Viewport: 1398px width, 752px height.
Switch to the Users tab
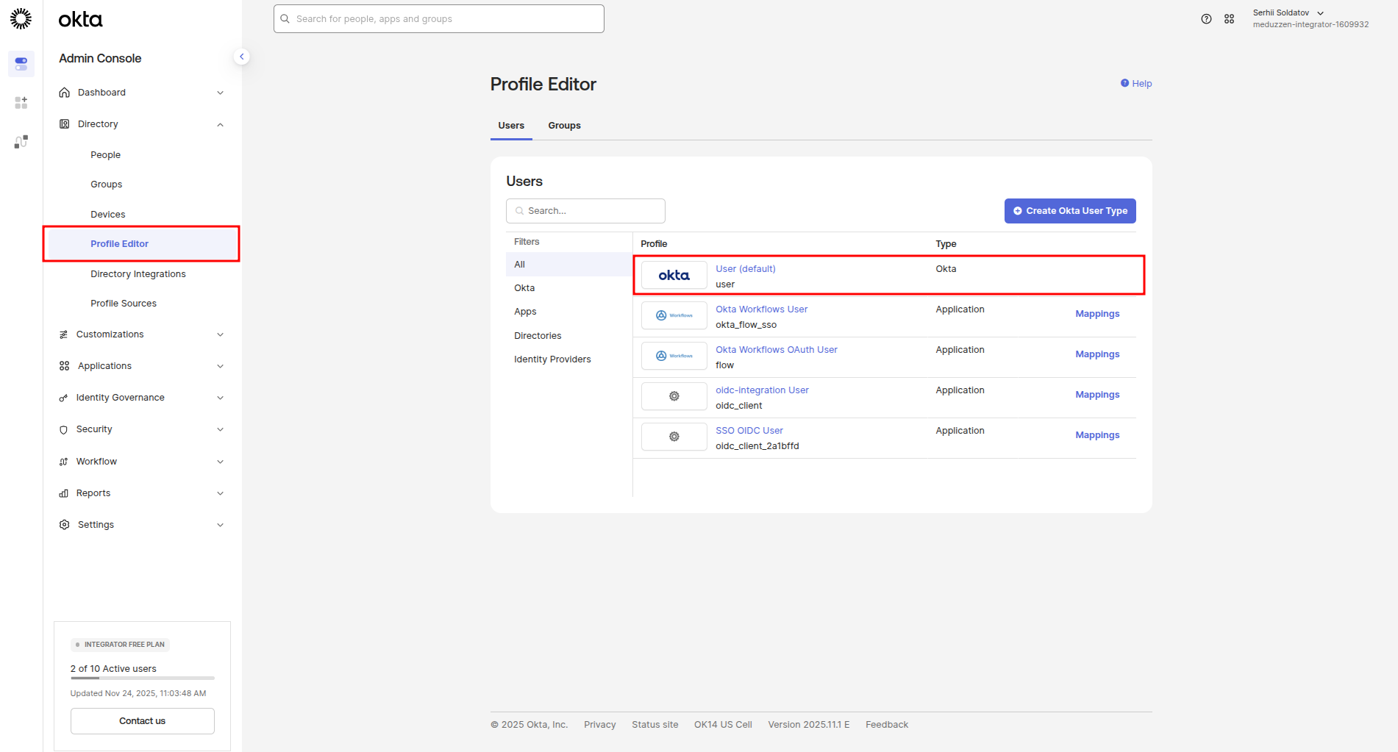[511, 126]
